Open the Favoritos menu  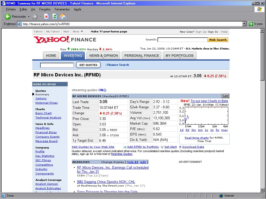45,9
